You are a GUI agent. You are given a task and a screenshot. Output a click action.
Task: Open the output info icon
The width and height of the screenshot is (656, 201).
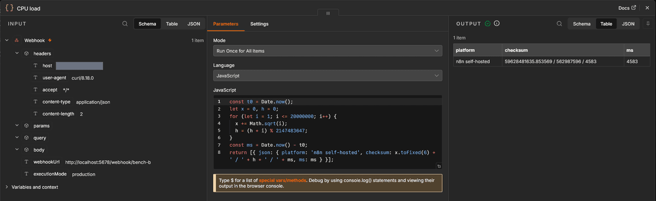coord(497,23)
